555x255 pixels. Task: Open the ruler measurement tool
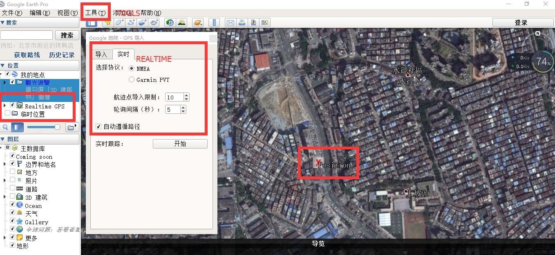[x=214, y=23]
